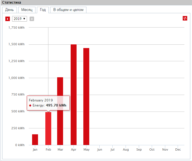Screen dimensions: 192x161
Task: Click the Sep axis label
Action: click(x=139, y=149)
